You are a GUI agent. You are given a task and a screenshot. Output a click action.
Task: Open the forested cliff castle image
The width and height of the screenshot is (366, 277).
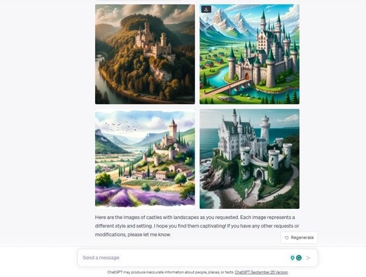(x=145, y=54)
